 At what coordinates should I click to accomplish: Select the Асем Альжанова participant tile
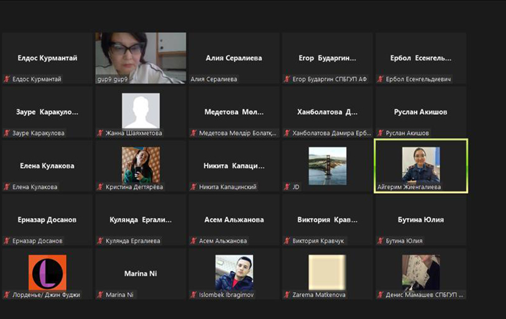[x=234, y=219]
